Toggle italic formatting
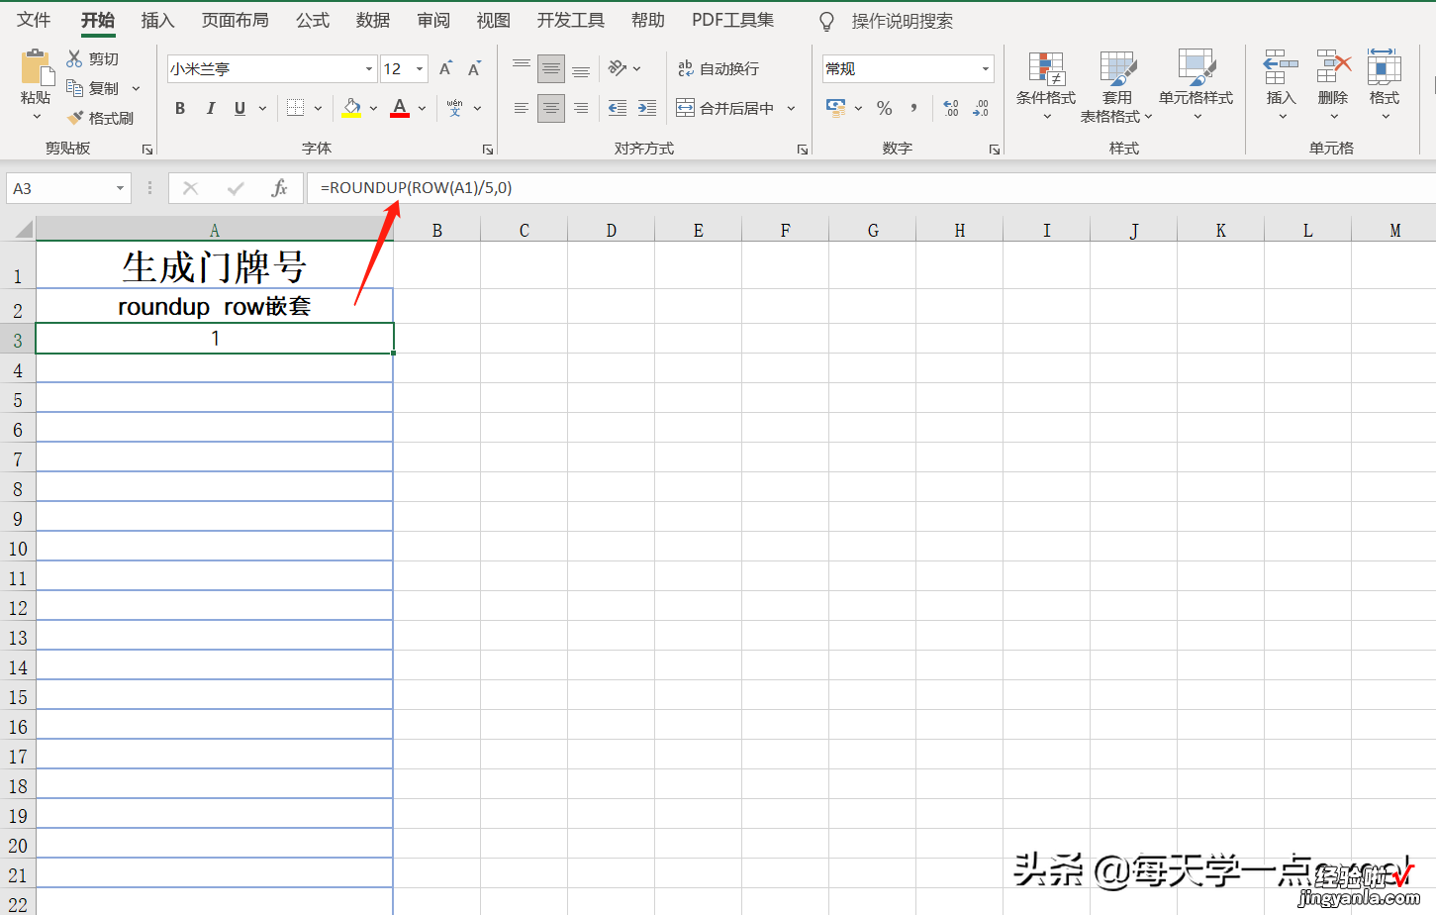Screen dimensions: 1436x915 tap(210, 108)
